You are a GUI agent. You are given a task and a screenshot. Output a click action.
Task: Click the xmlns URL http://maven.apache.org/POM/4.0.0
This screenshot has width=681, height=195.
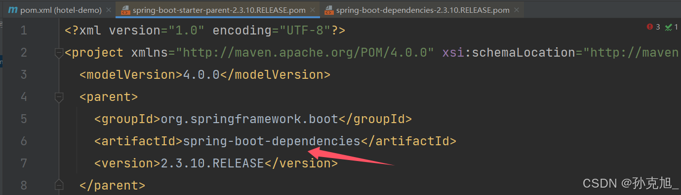(x=305, y=53)
